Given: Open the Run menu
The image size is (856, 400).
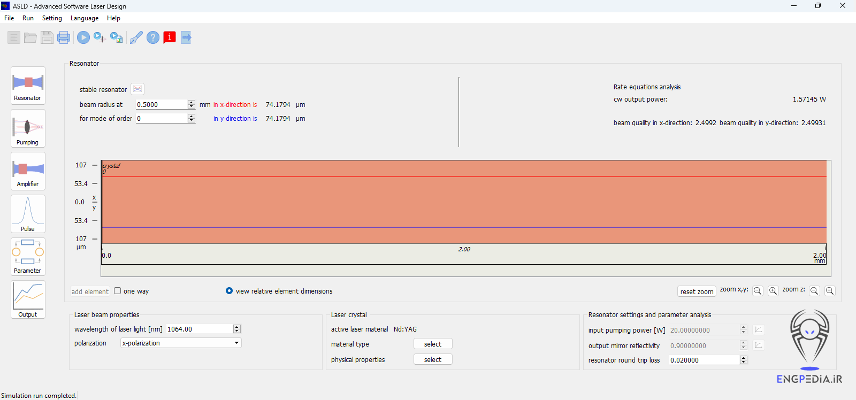Looking at the screenshot, I should pos(28,18).
